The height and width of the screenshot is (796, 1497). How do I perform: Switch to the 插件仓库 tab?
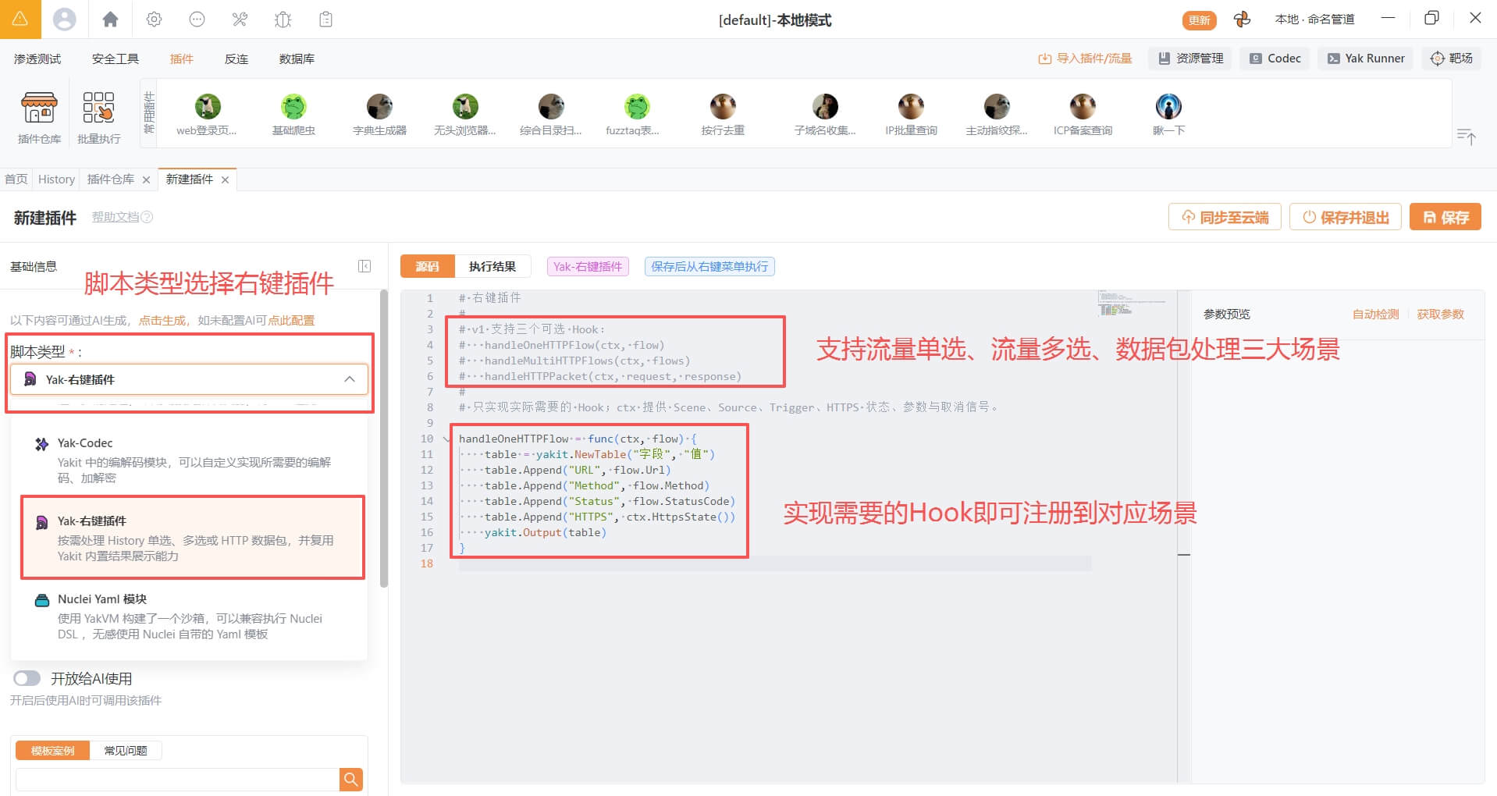111,179
